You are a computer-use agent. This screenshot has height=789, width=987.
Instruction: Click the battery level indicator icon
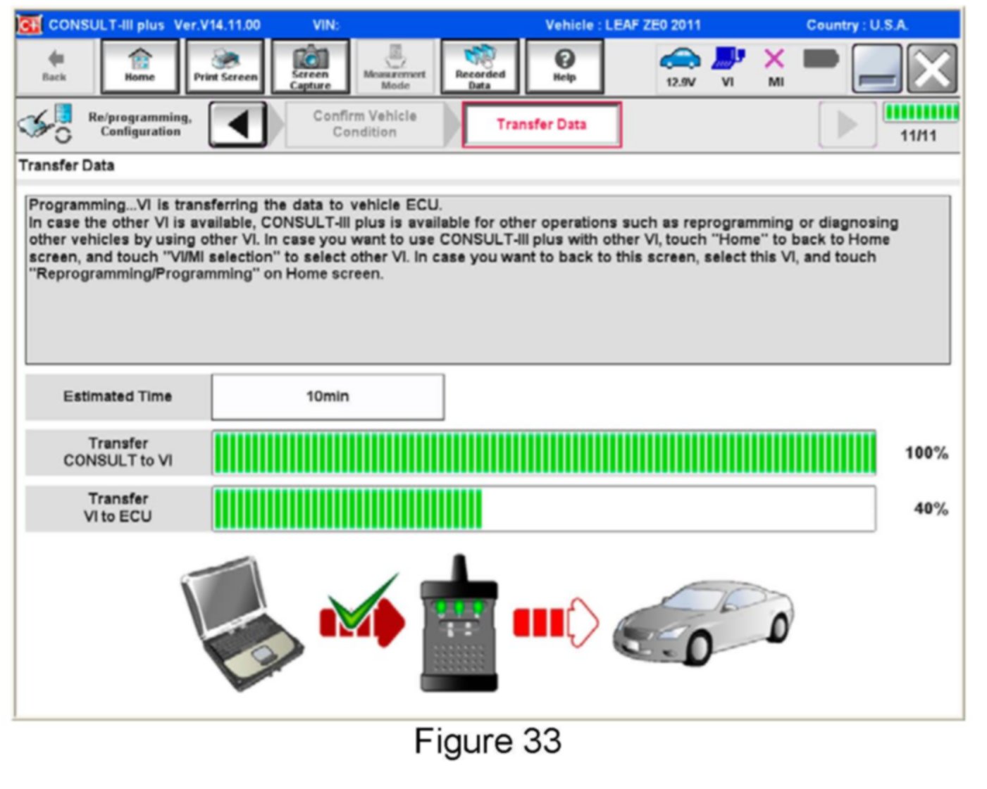pyautogui.click(x=821, y=59)
